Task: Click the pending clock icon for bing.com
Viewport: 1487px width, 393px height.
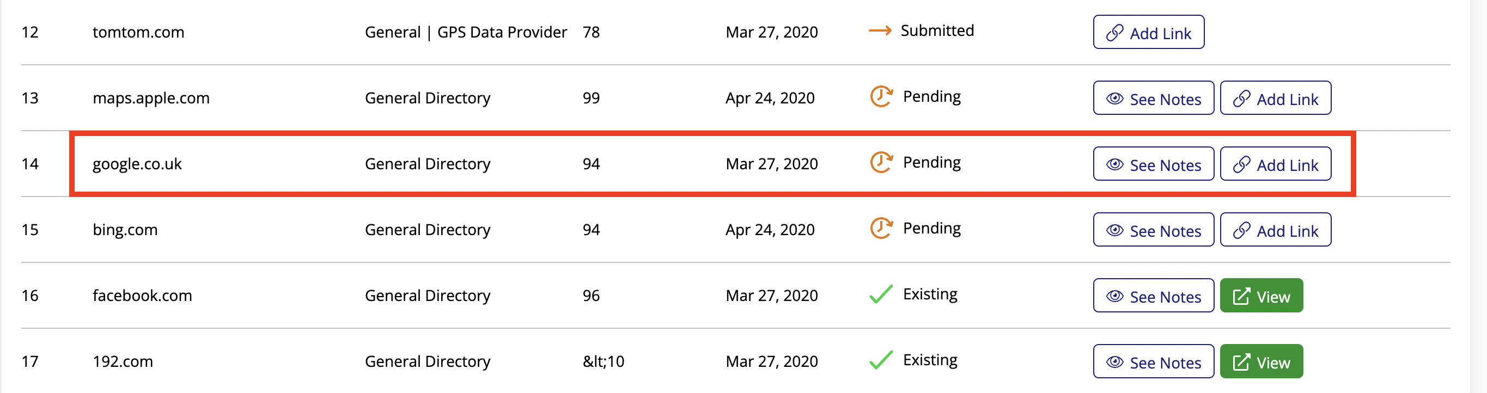Action: [881, 228]
